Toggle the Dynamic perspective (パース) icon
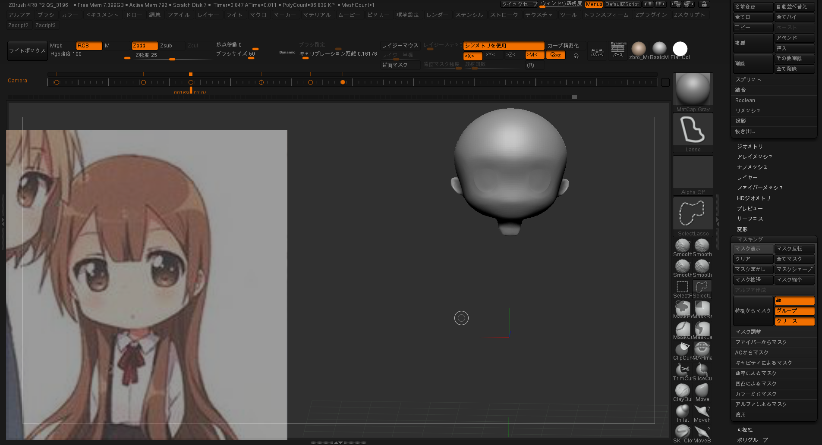Image resolution: width=822 pixels, height=445 pixels. coord(618,50)
